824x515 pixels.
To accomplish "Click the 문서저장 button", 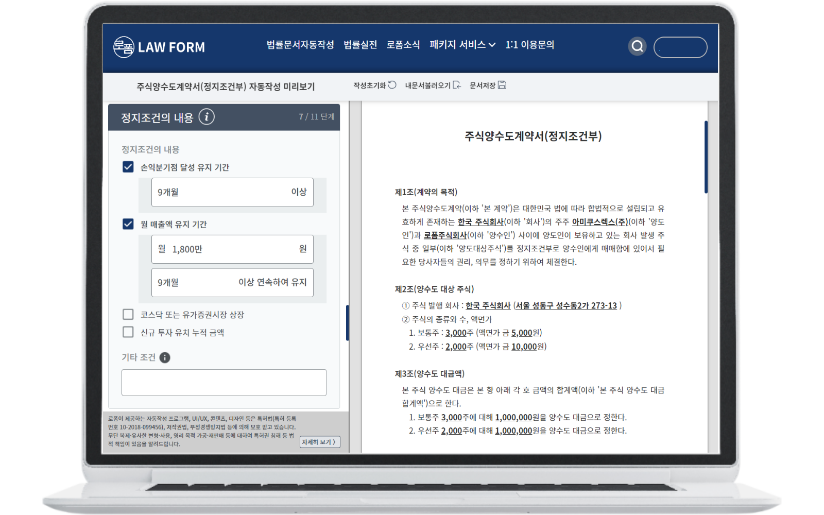I will click(x=488, y=85).
